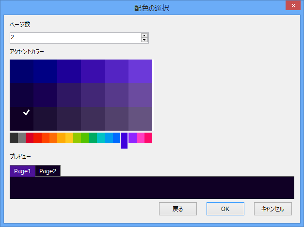Select the bright green hue in the strip
304x227 pixels.
point(85,138)
